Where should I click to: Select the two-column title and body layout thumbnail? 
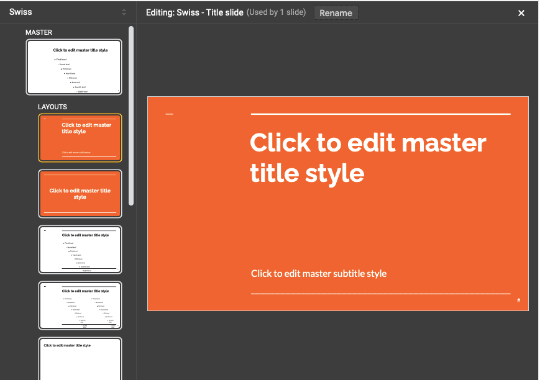click(x=80, y=305)
